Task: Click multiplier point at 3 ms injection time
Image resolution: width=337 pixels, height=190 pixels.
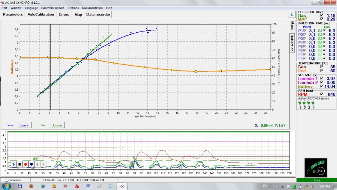Action: [49, 57]
